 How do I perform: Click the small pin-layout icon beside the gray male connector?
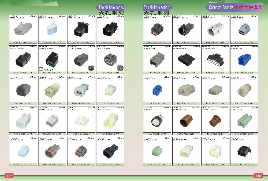tap(91, 68)
